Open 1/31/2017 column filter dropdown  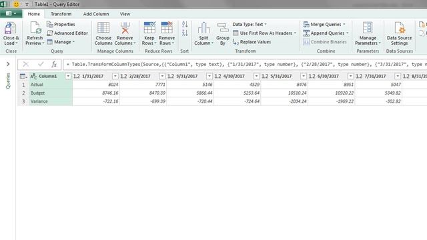[x=115, y=76]
